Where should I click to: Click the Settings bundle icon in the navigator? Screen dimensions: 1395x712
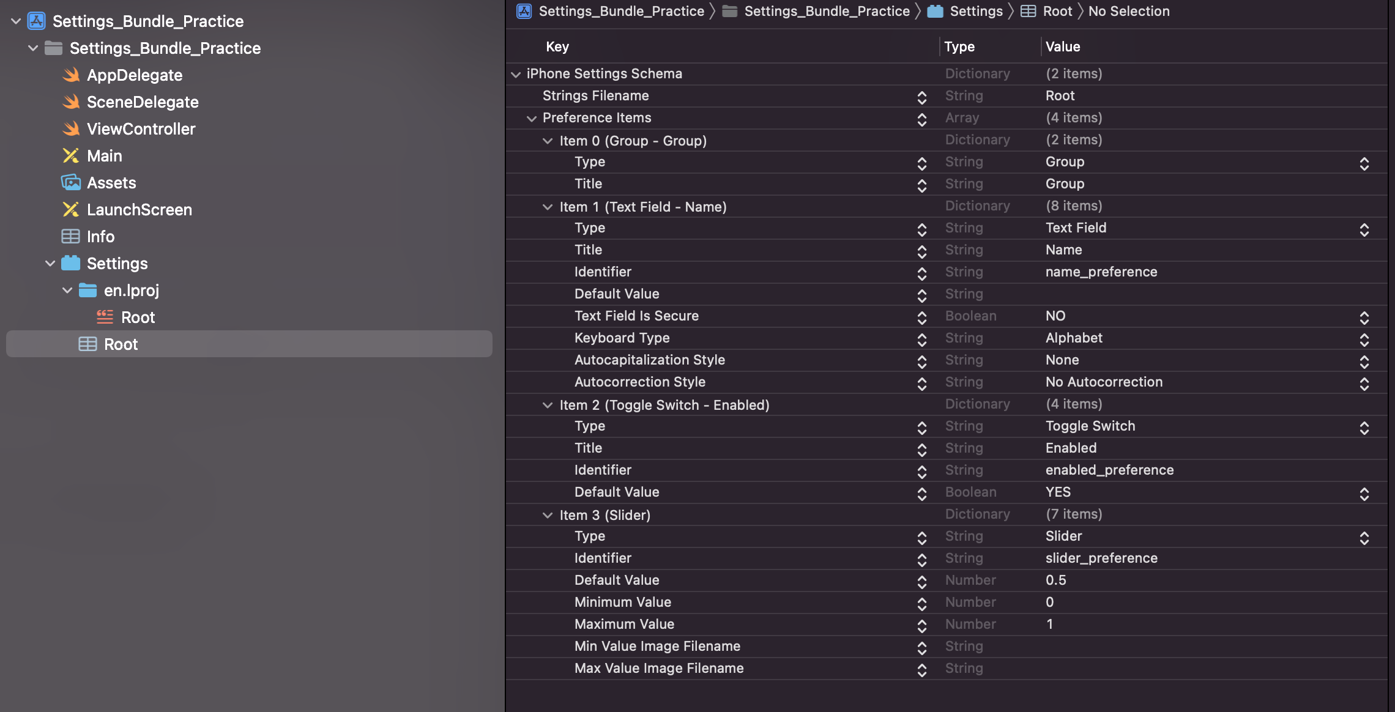click(x=71, y=264)
